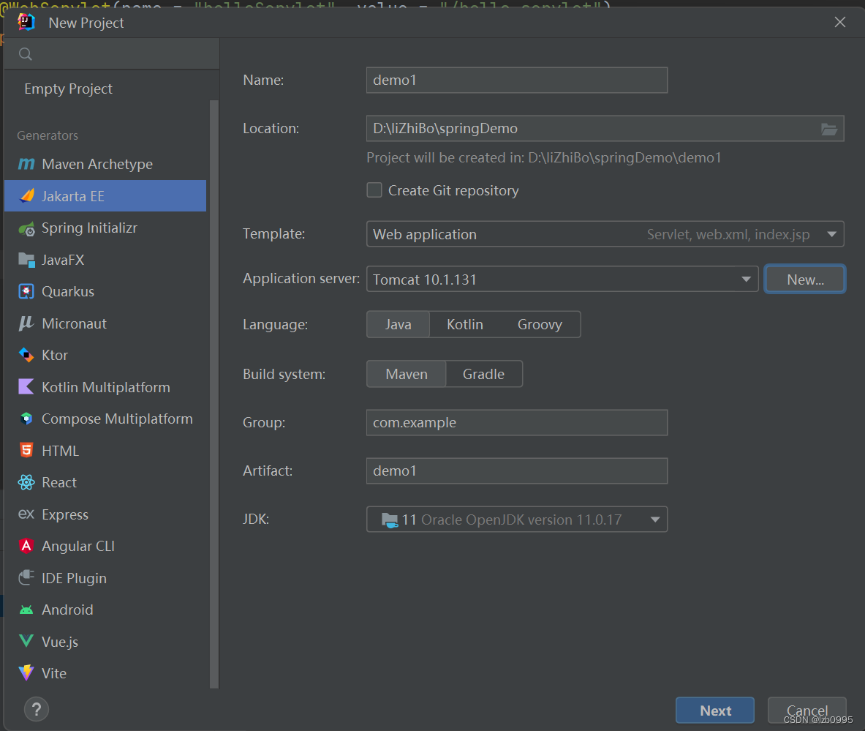The width and height of the screenshot is (865, 731).
Task: Select the Quarkus generator entry
Action: coord(105,291)
